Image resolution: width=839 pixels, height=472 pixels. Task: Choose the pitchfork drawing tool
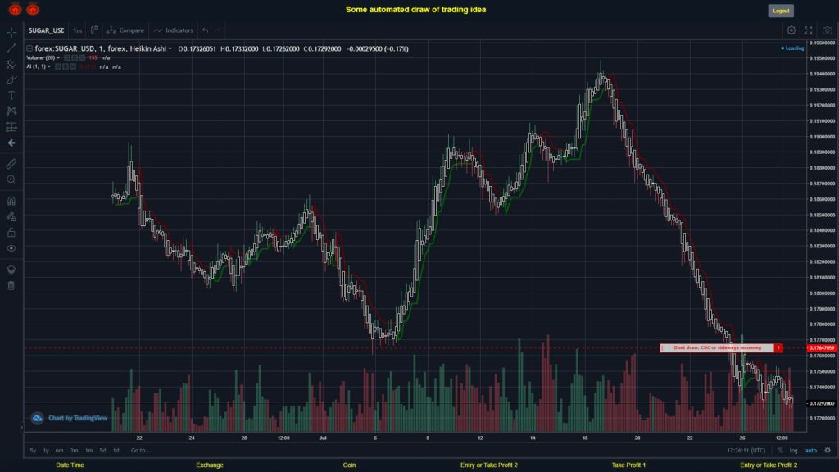11,64
